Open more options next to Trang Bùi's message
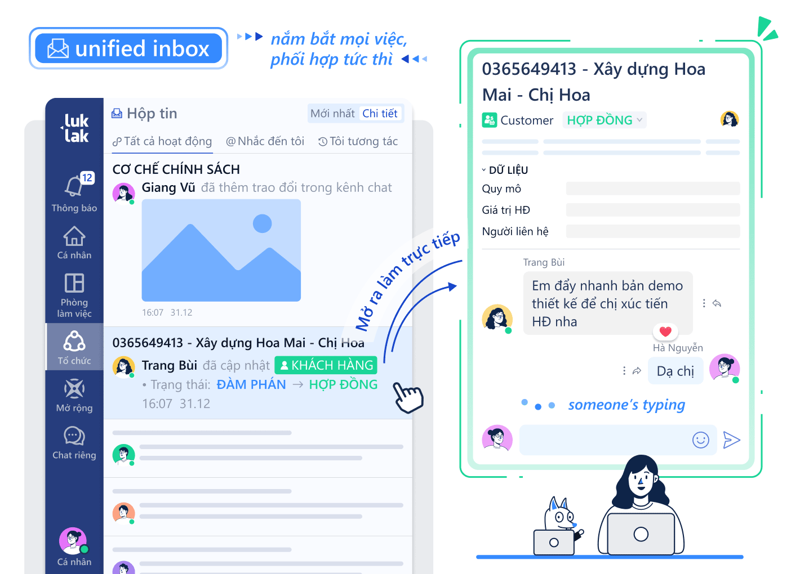This screenshot has height=574, width=791. (704, 303)
